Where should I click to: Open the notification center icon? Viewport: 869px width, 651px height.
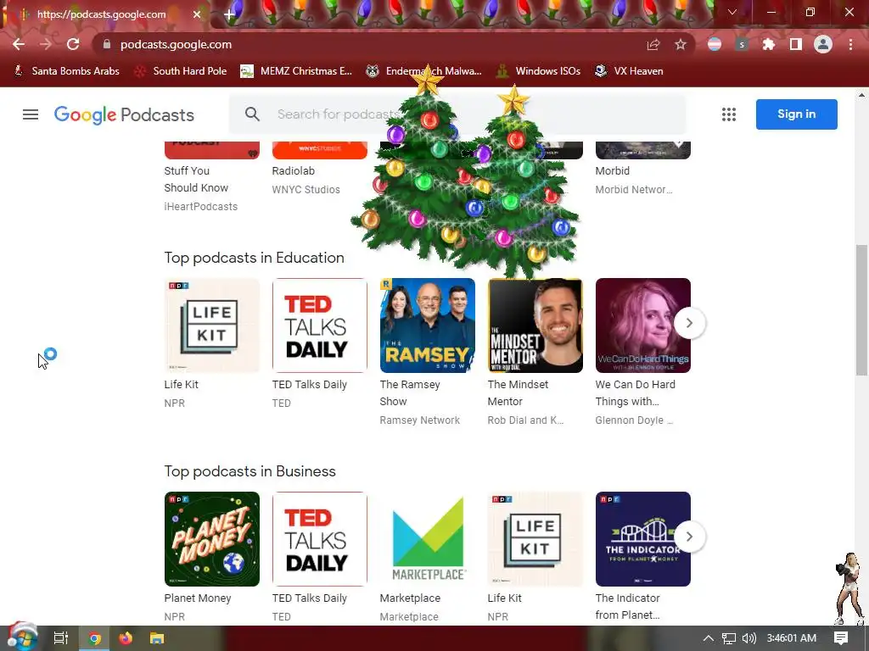841,638
